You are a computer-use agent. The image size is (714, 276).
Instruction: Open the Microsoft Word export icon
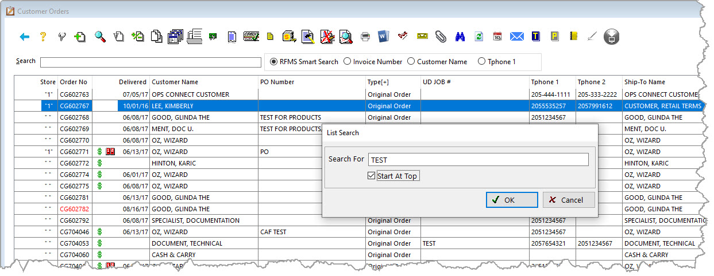coord(384,37)
